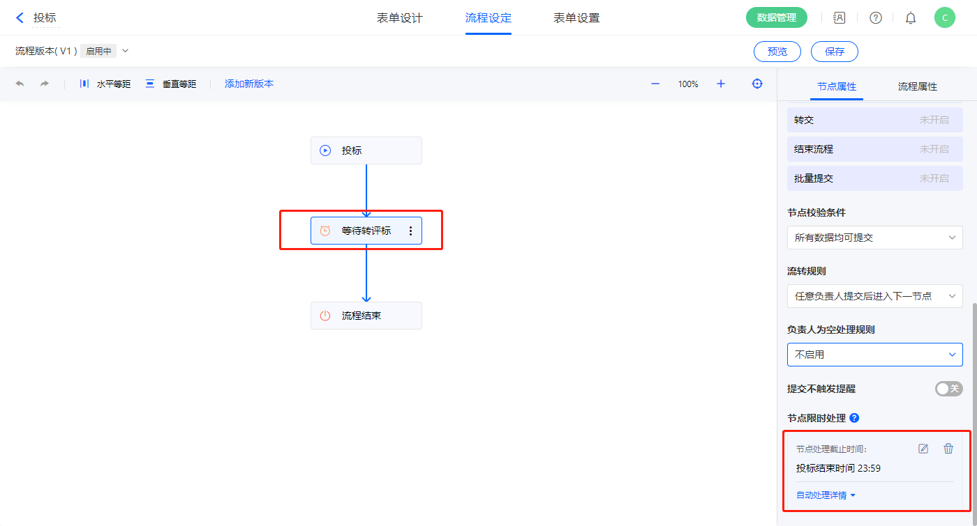Screen dimensions: 977x526
Task: Open three-dot menu on 等待转评标 node
Action: 410,231
